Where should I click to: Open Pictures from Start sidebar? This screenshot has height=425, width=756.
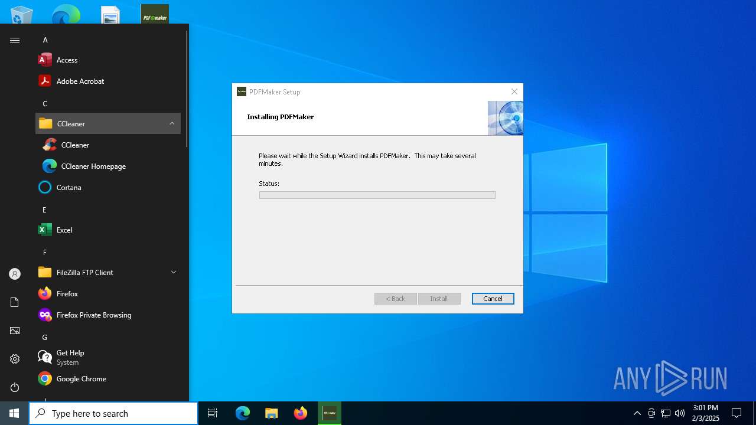[x=15, y=331]
